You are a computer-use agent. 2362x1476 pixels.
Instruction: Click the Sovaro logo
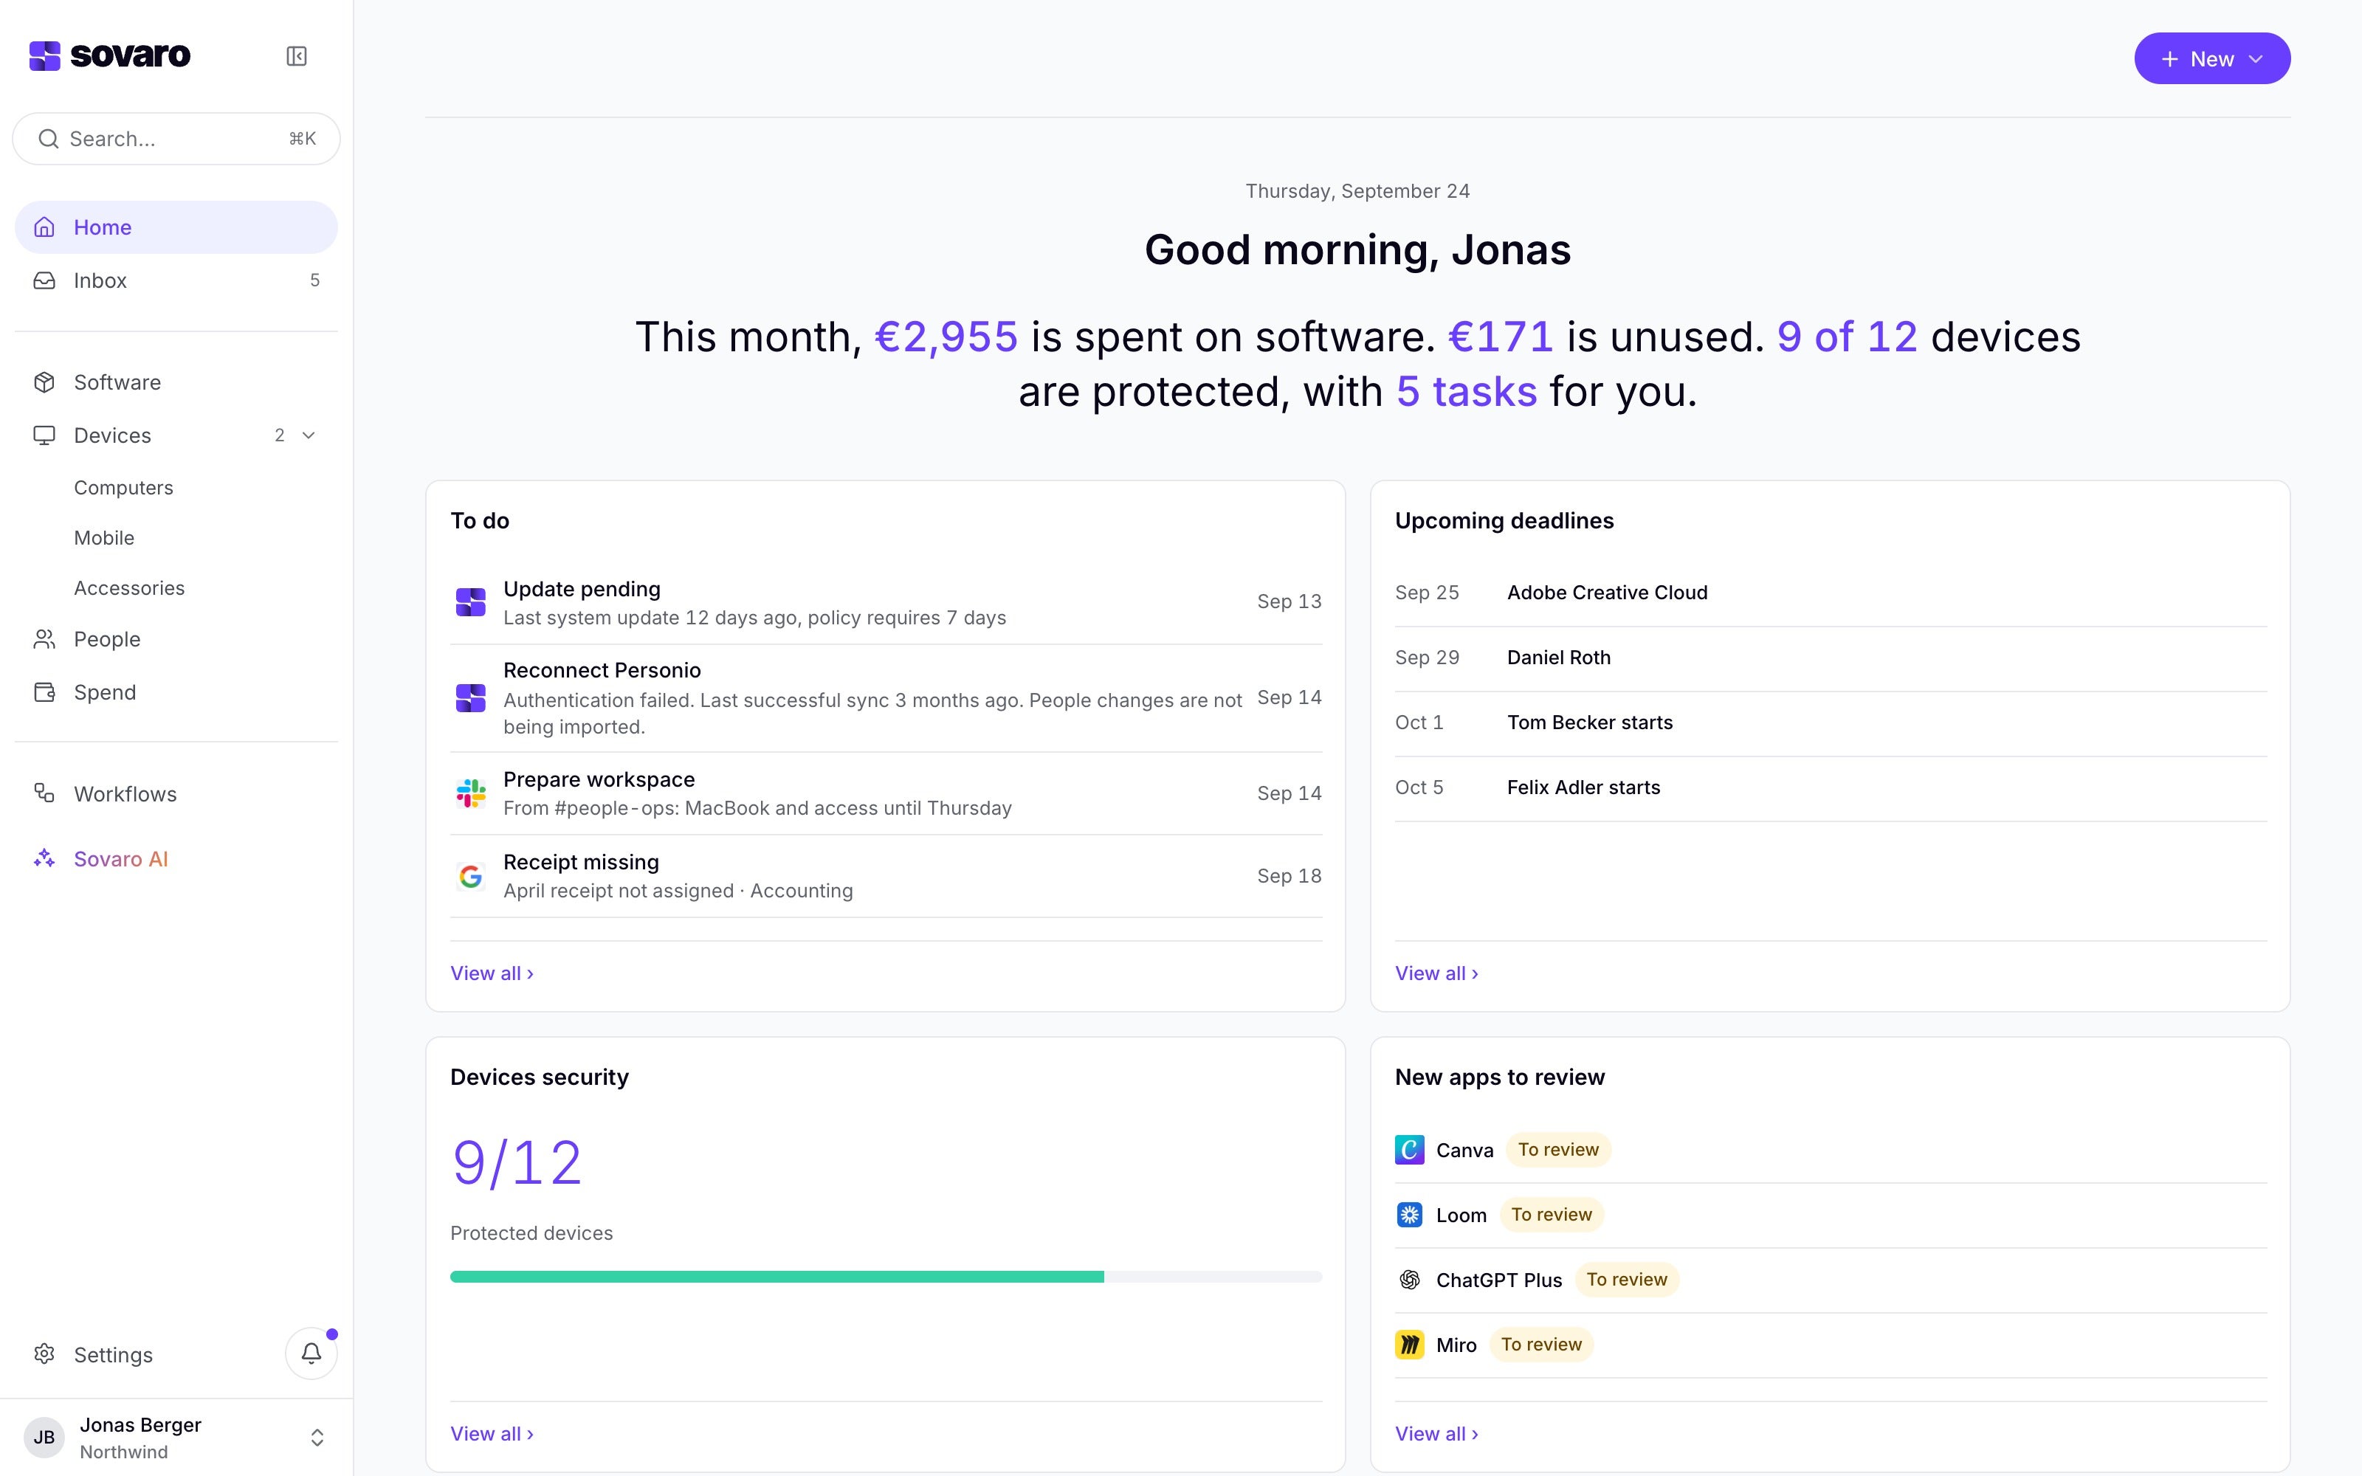(x=109, y=55)
